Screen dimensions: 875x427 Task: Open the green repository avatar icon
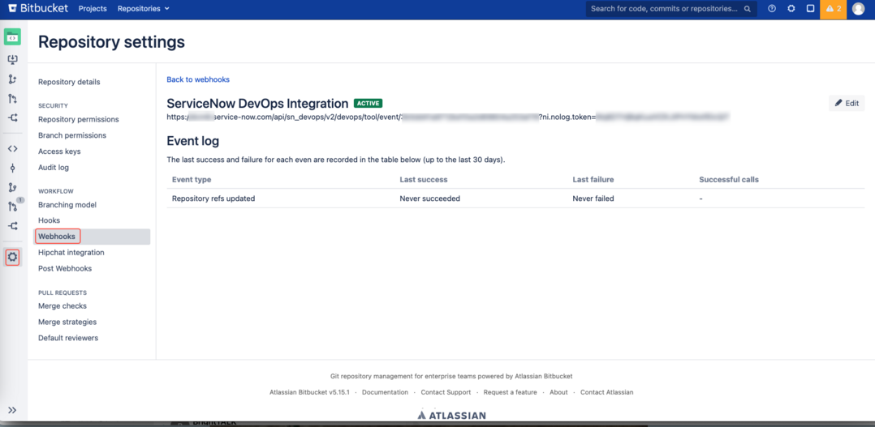(x=12, y=37)
